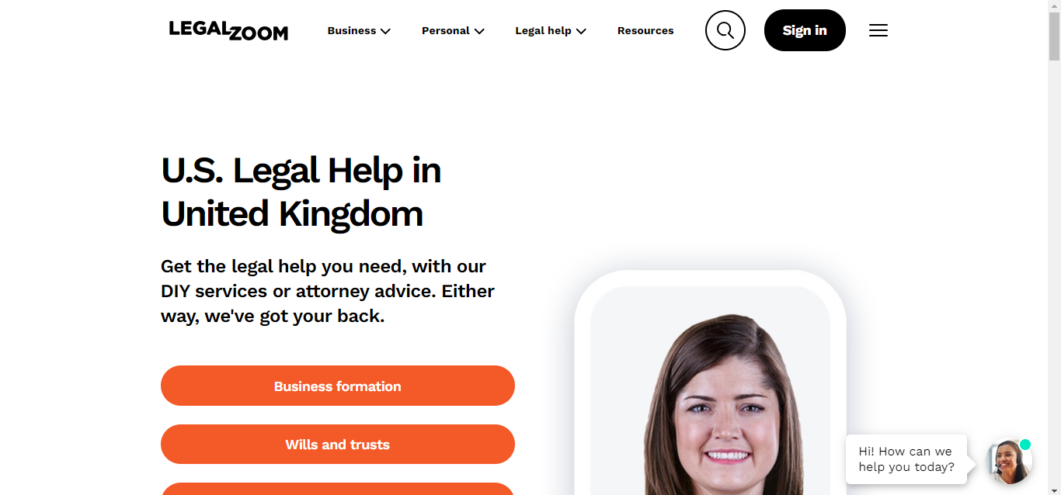Click the attorney portrait image

click(x=710, y=391)
